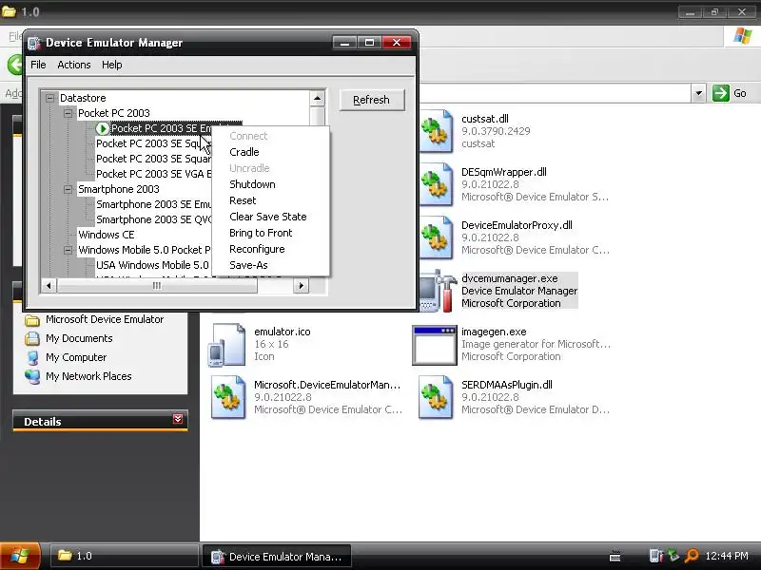The height and width of the screenshot is (570, 761).
Task: Select the imagegen.exe window icon
Action: coord(435,345)
